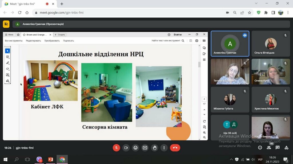Bookmark this page with the star icon
The image size is (293, 164).
tap(250, 13)
